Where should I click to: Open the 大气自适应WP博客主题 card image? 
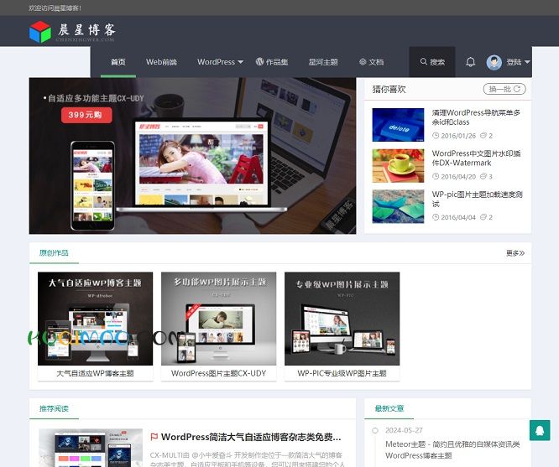[x=95, y=319]
